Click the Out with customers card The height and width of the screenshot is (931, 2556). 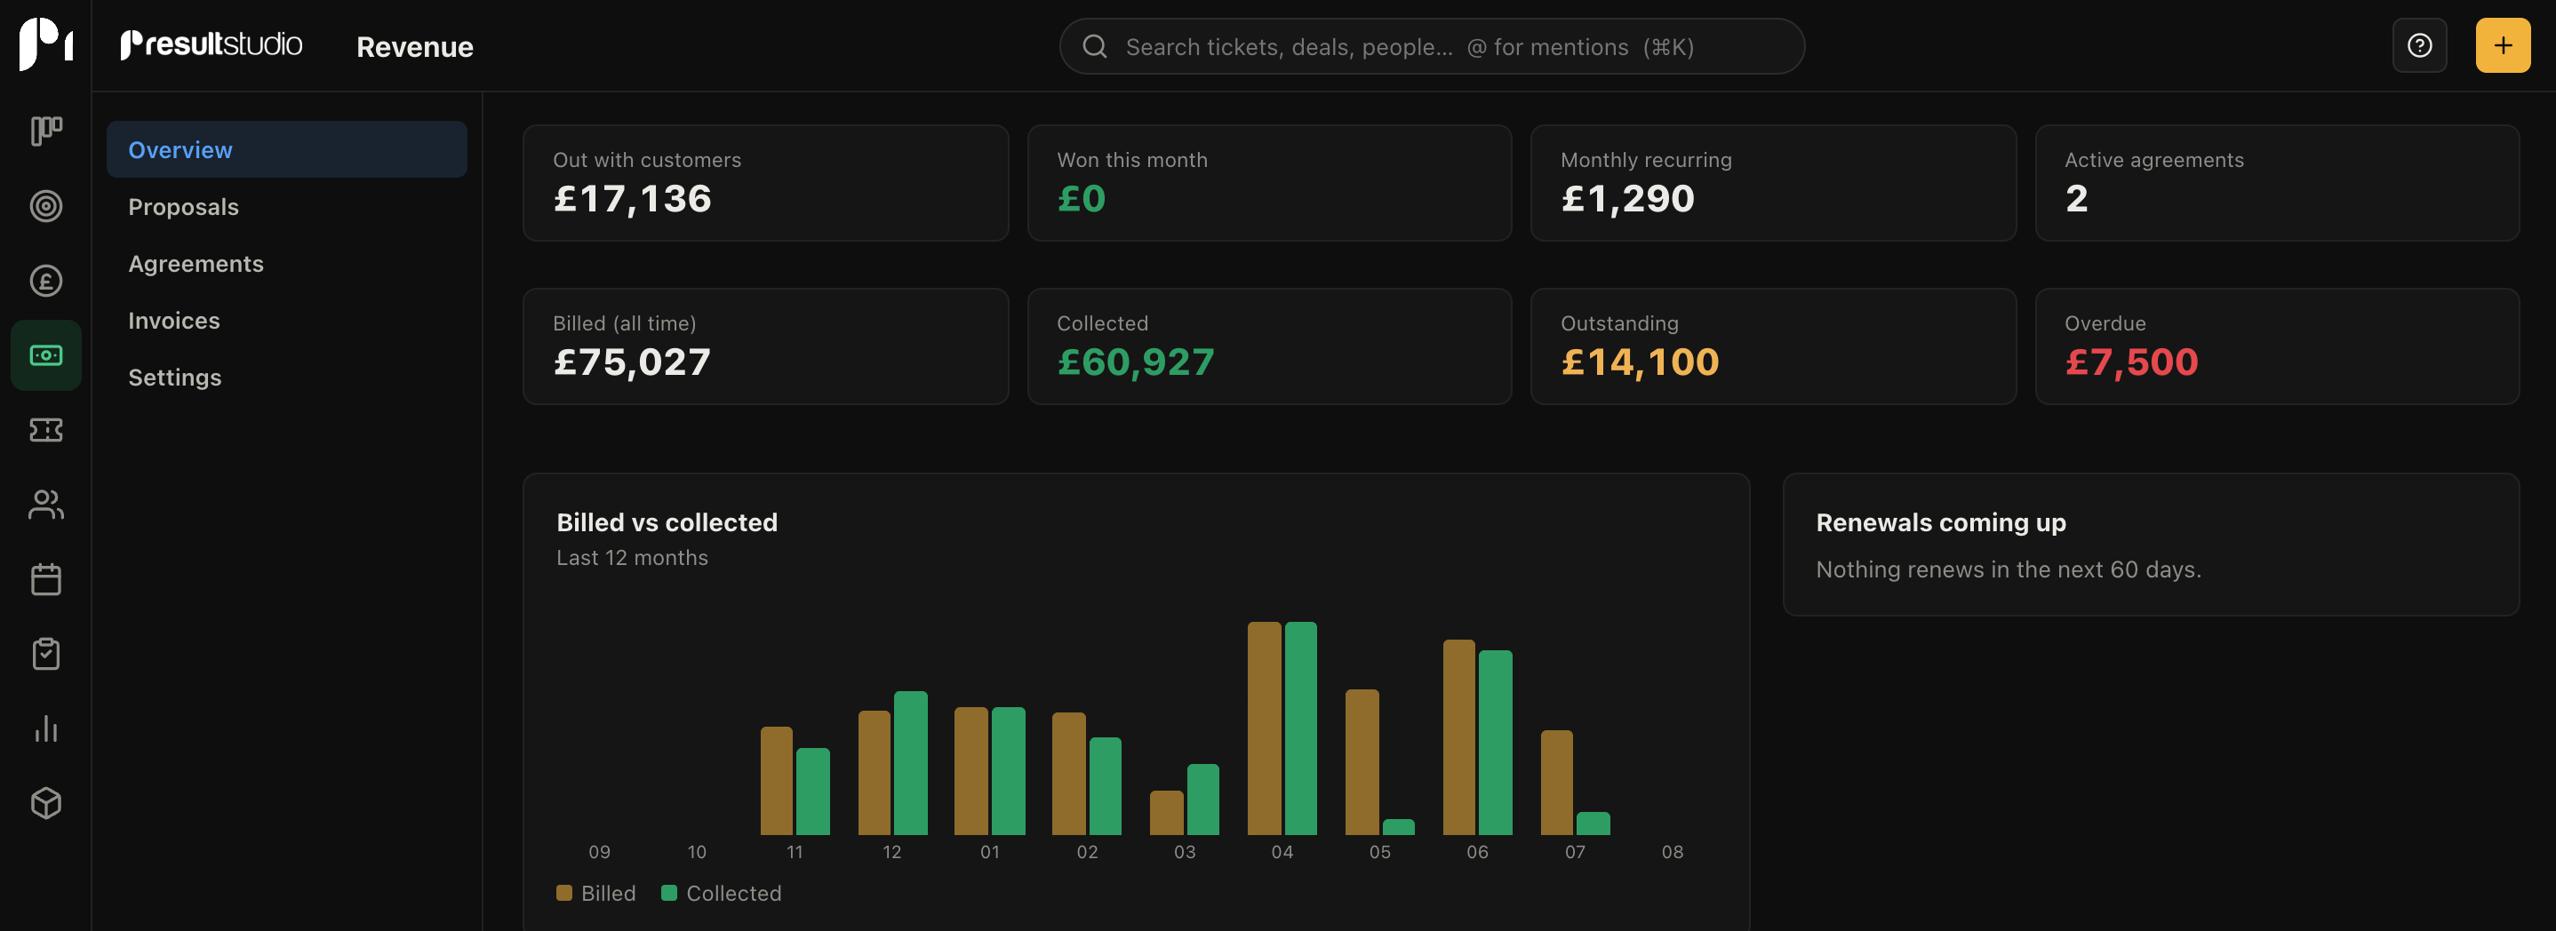coord(766,182)
